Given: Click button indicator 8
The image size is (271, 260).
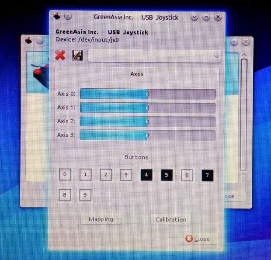Looking at the screenshot, I should (65, 195).
